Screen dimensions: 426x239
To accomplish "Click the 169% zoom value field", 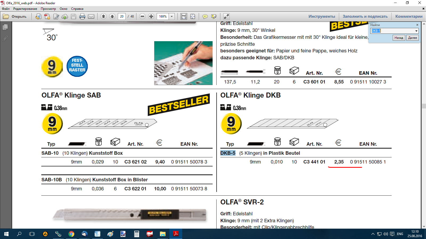I will click(x=163, y=16).
